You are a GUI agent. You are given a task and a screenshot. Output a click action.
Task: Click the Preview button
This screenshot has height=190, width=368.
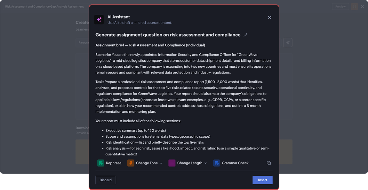(x=340, y=6)
